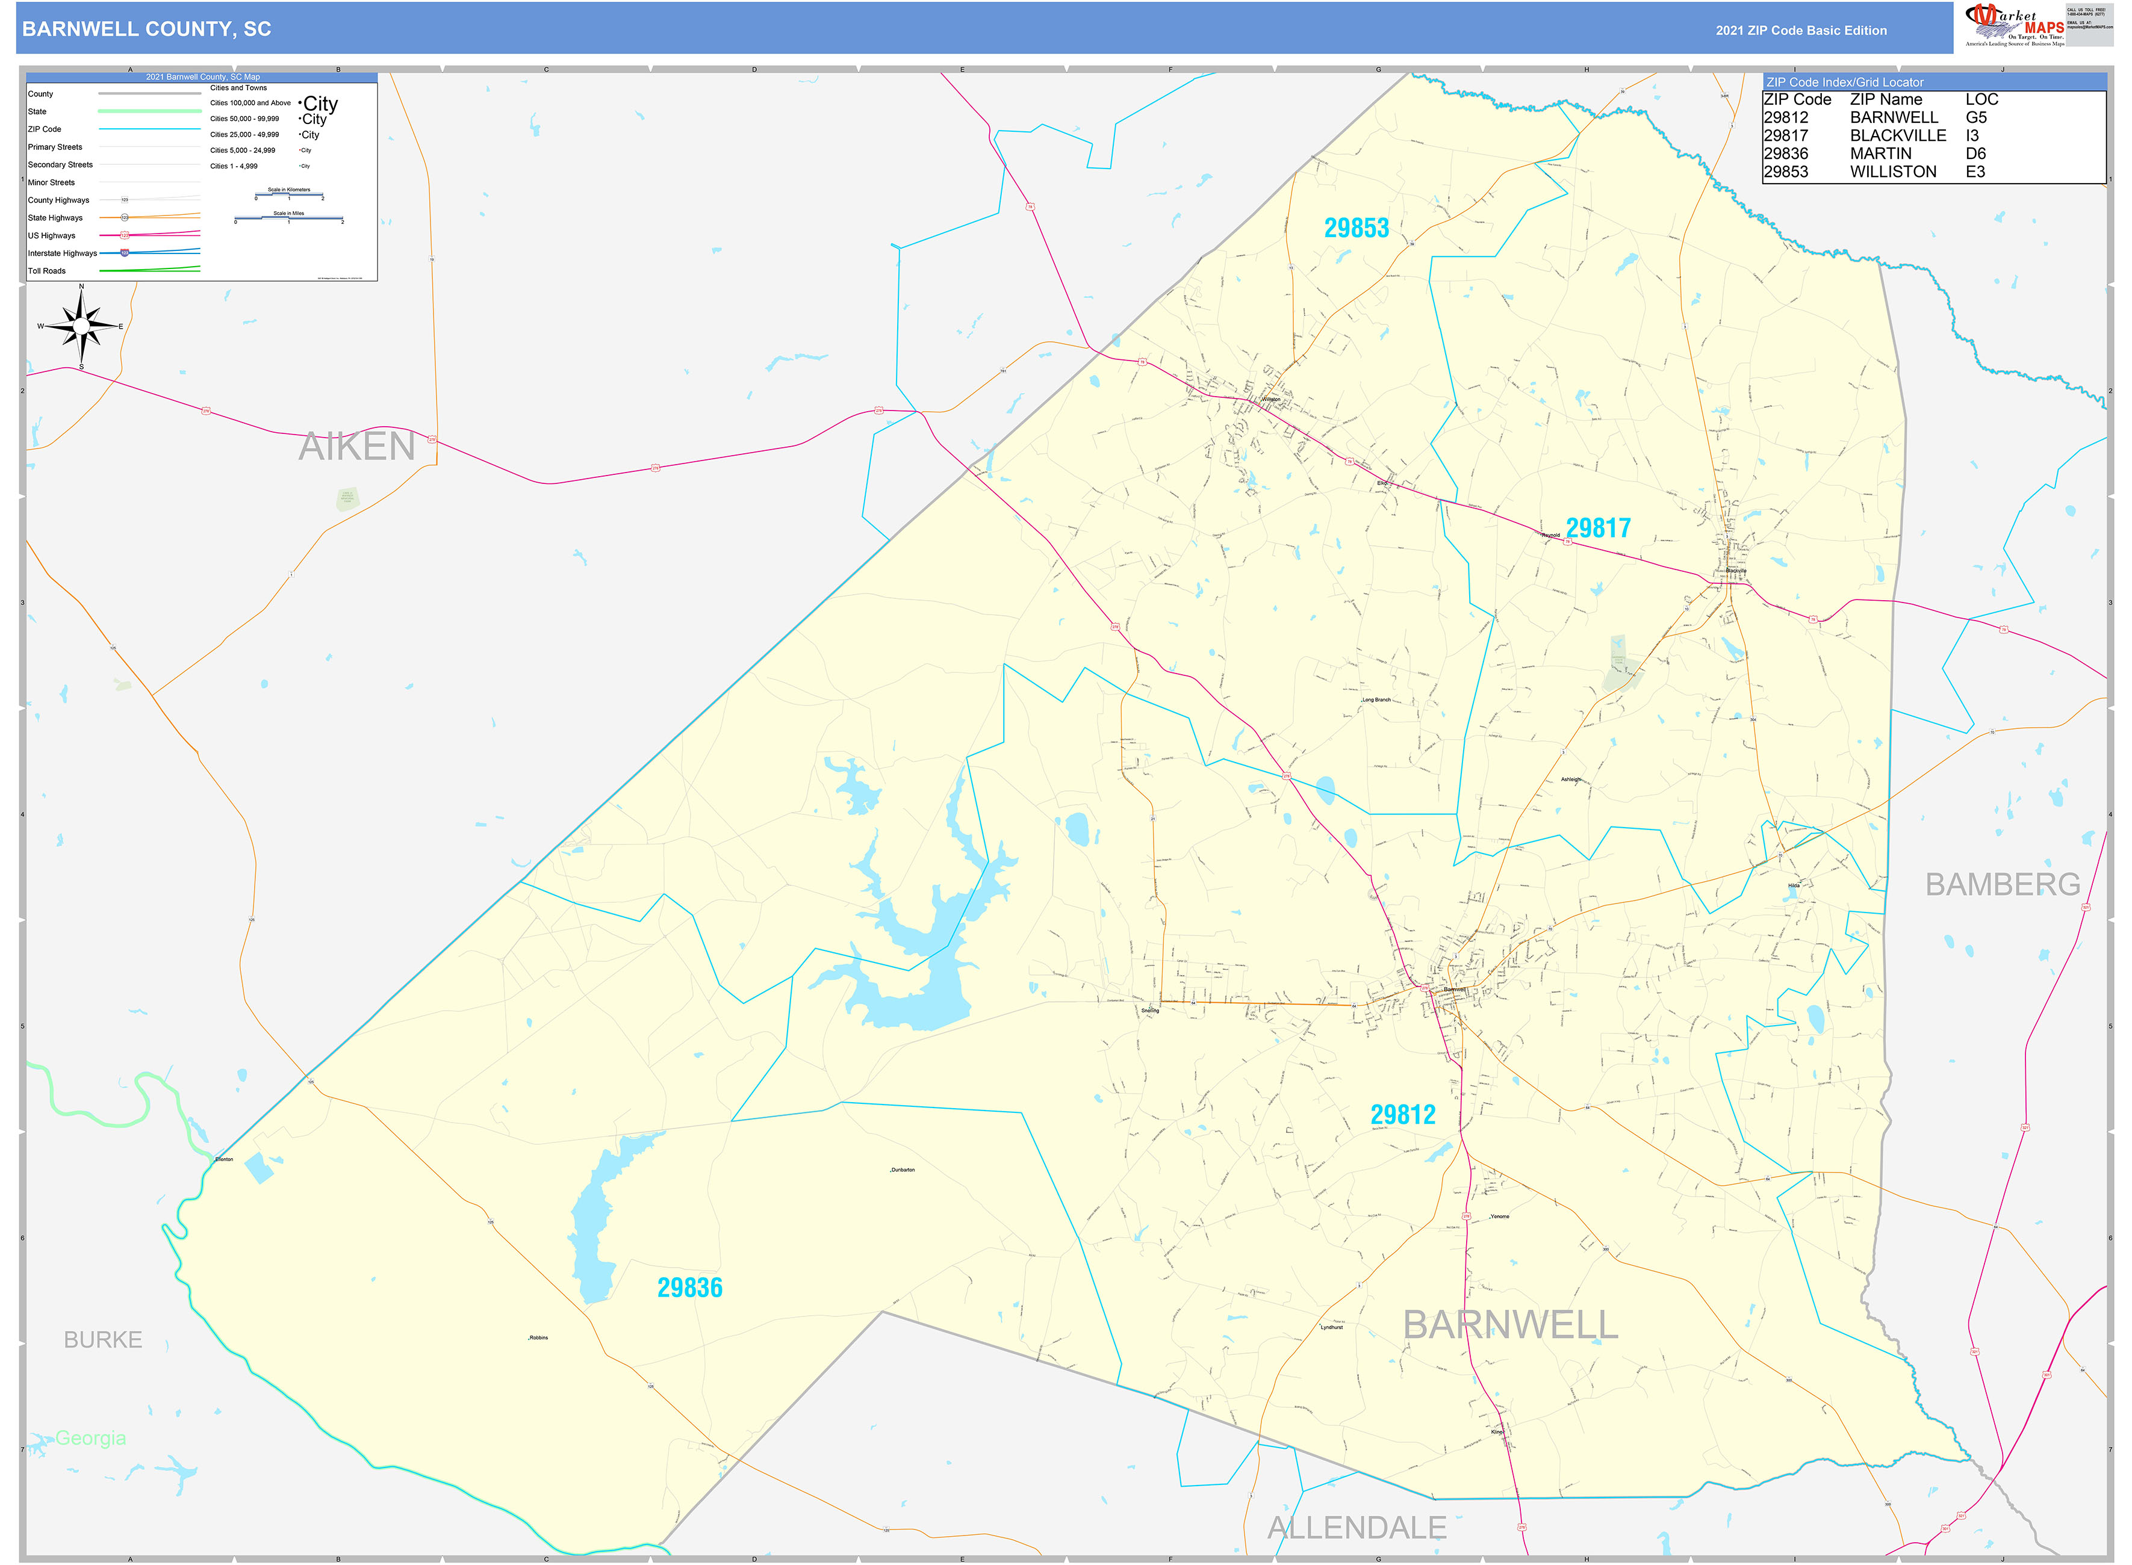
Task: Click the 'Minor Streets' legend entry
Action: (x=51, y=183)
